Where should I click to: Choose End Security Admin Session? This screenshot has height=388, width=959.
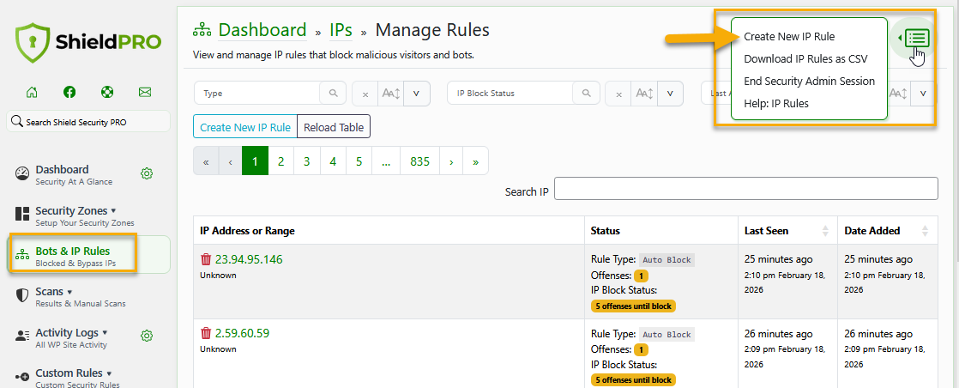pyautogui.click(x=809, y=81)
